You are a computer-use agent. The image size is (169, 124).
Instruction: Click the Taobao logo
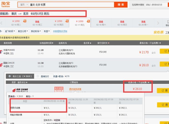point(6,5)
